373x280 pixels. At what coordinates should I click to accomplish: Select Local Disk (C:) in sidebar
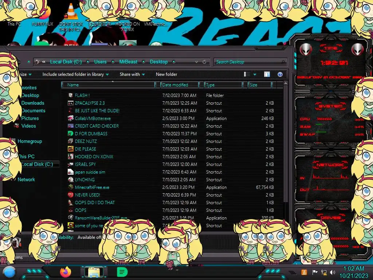click(37, 164)
